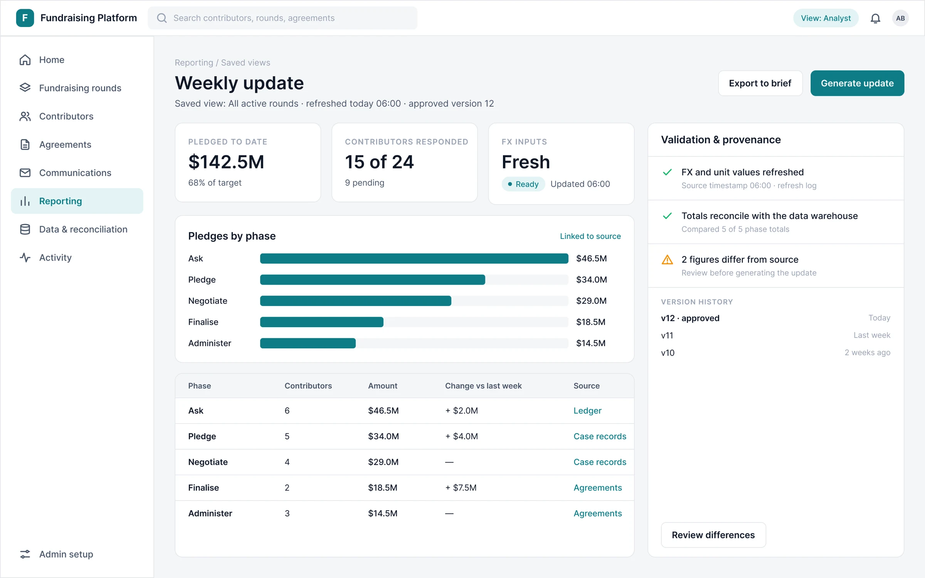Go to Fundraising rounds section
The height and width of the screenshot is (578, 925).
pos(77,88)
